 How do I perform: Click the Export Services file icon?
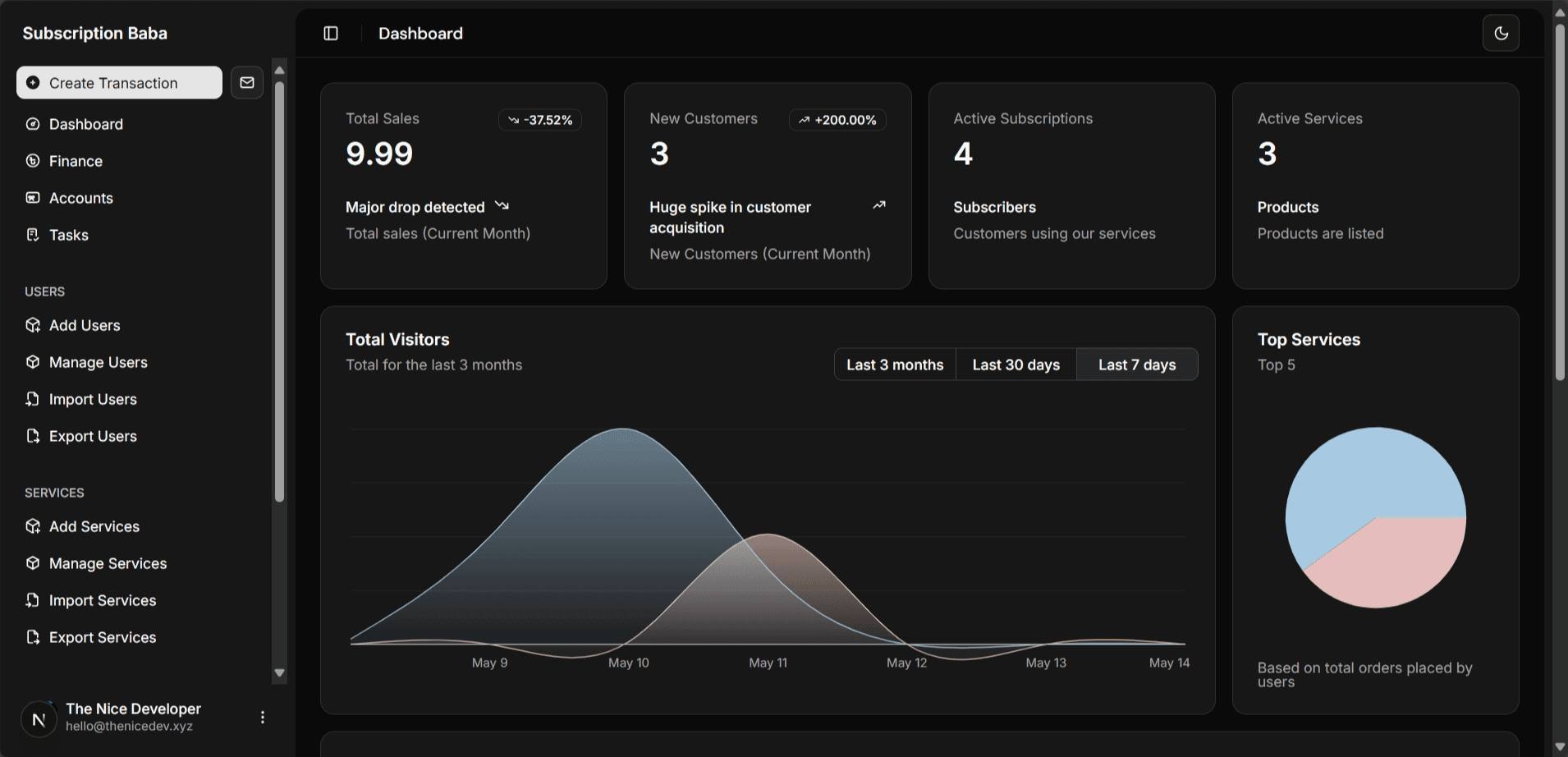33,637
